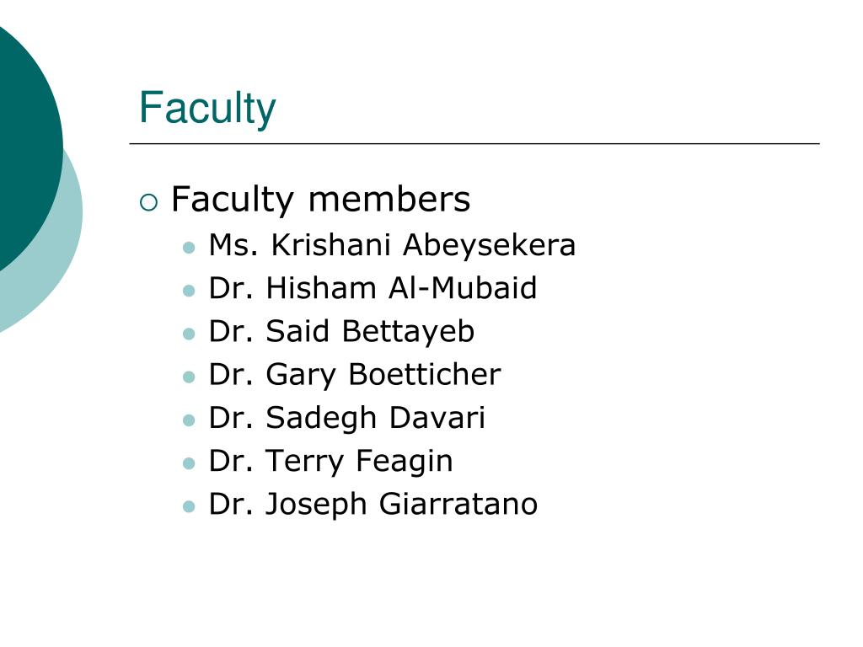The width and height of the screenshot is (863, 647).
Task: Select the Faculty members heading text
Action: pos(320,199)
